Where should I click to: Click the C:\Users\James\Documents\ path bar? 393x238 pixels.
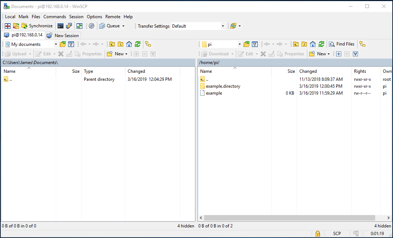[98, 63]
